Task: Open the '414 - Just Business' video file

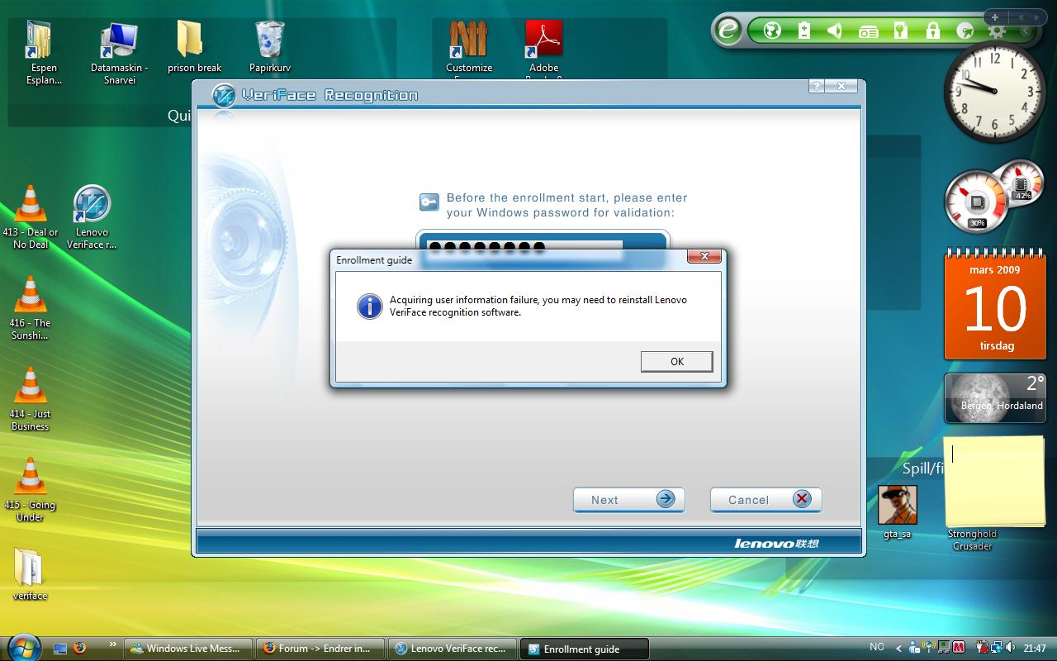Action: click(31, 398)
